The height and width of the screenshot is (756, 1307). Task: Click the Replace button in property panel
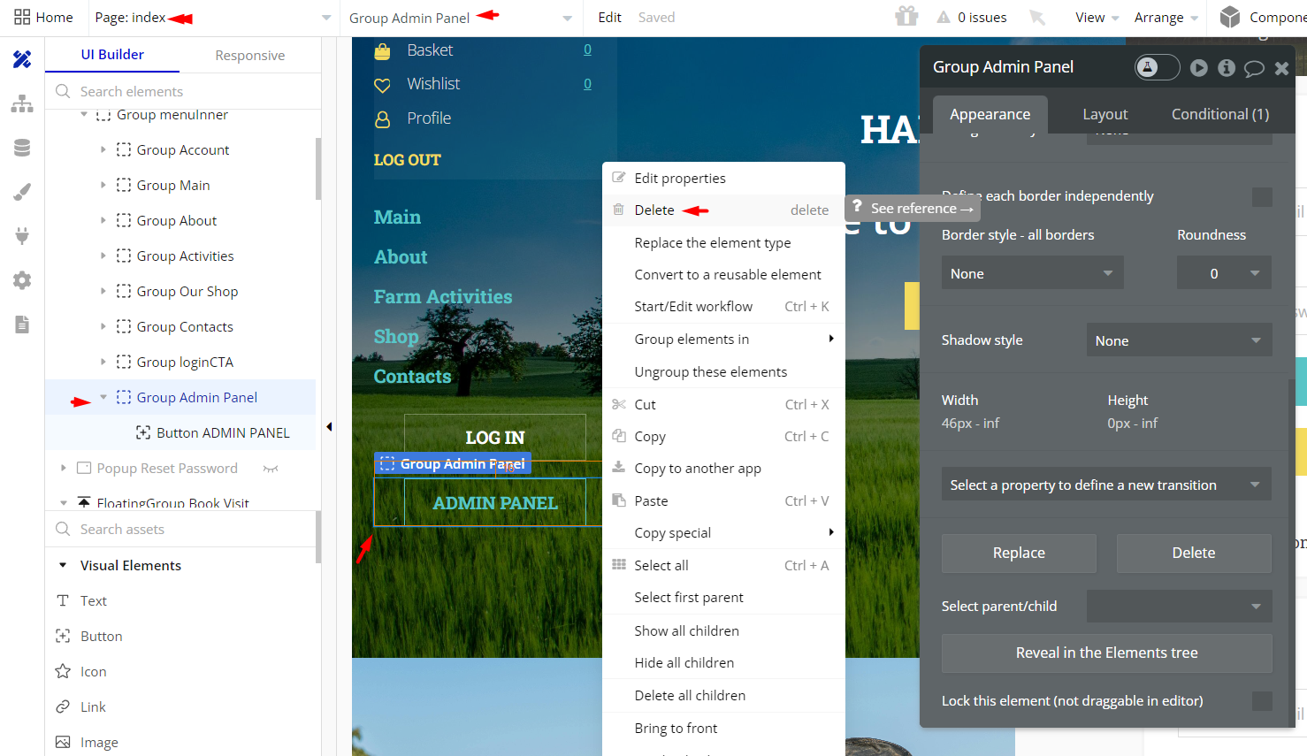[x=1019, y=553]
